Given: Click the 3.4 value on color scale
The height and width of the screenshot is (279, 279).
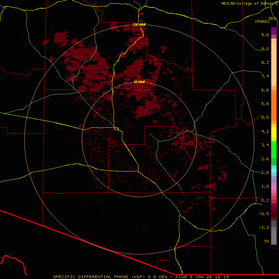Looking at the screenshot, I should click(265, 145).
